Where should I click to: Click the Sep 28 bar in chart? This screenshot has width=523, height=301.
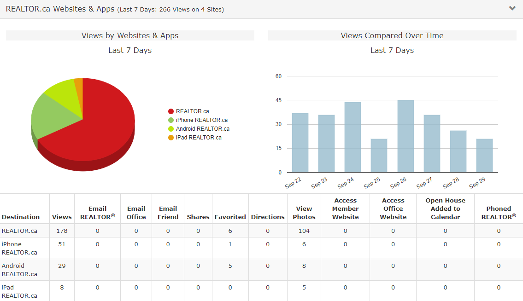[x=458, y=152]
